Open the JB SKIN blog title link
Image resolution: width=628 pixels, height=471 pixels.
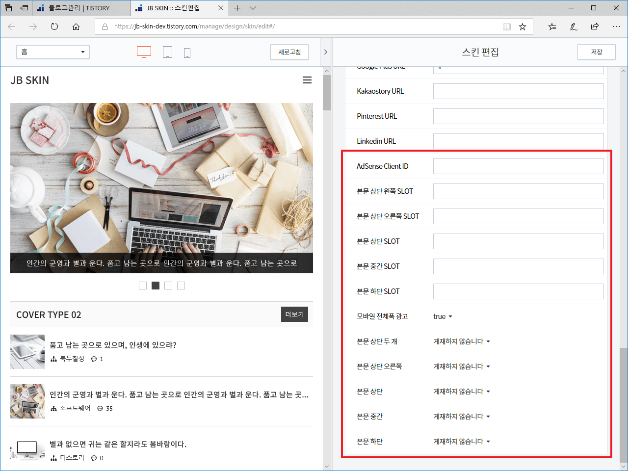(x=30, y=80)
